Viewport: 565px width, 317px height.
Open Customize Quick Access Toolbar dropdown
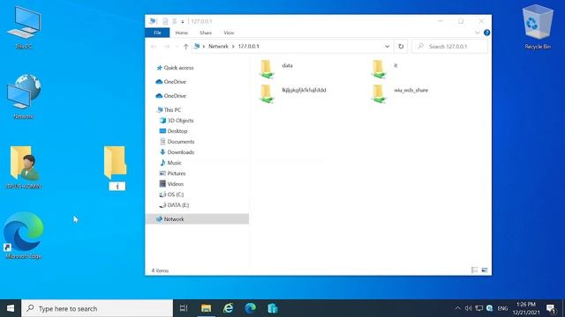[x=183, y=21]
